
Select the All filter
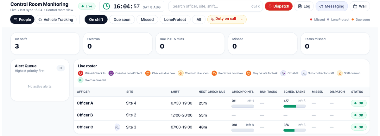pyautogui.click(x=199, y=20)
